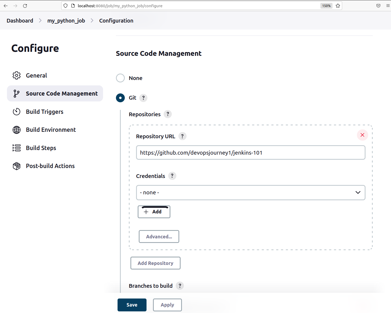This screenshot has width=391, height=313.
Task: Save the job configuration
Action: [132, 305]
